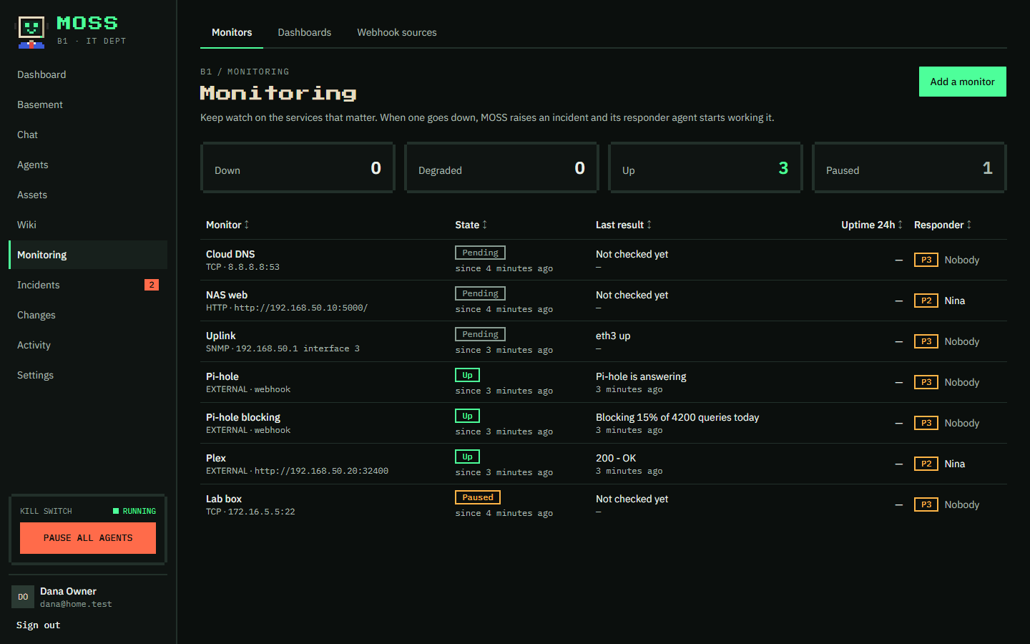Click the Up badge for Plex

point(467,457)
